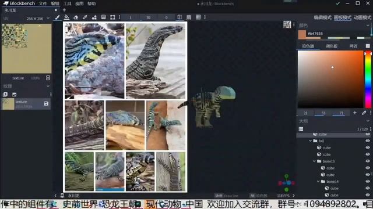Select the Eraser tool
Image resolution: width=373 pixels, height=209 pixels.
click(x=76, y=17)
